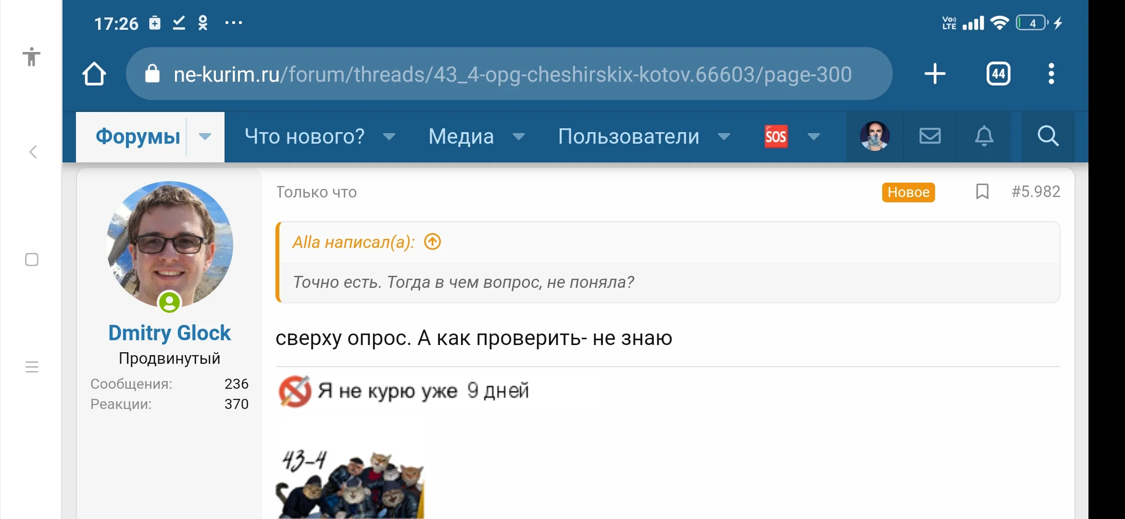
Task: Click the orange Новое badge
Action: 908,192
